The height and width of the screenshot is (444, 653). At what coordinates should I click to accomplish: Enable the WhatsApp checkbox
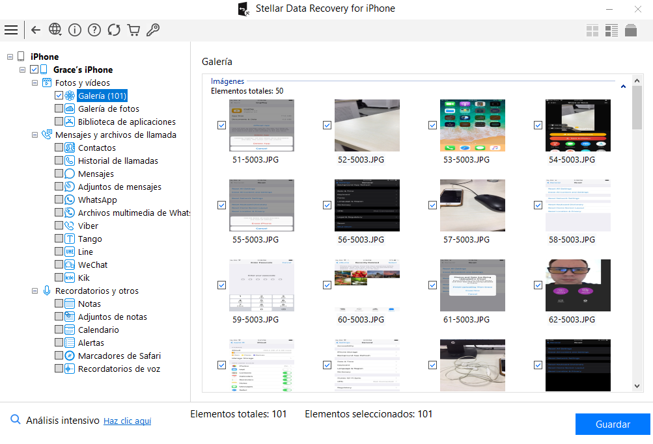(59, 200)
